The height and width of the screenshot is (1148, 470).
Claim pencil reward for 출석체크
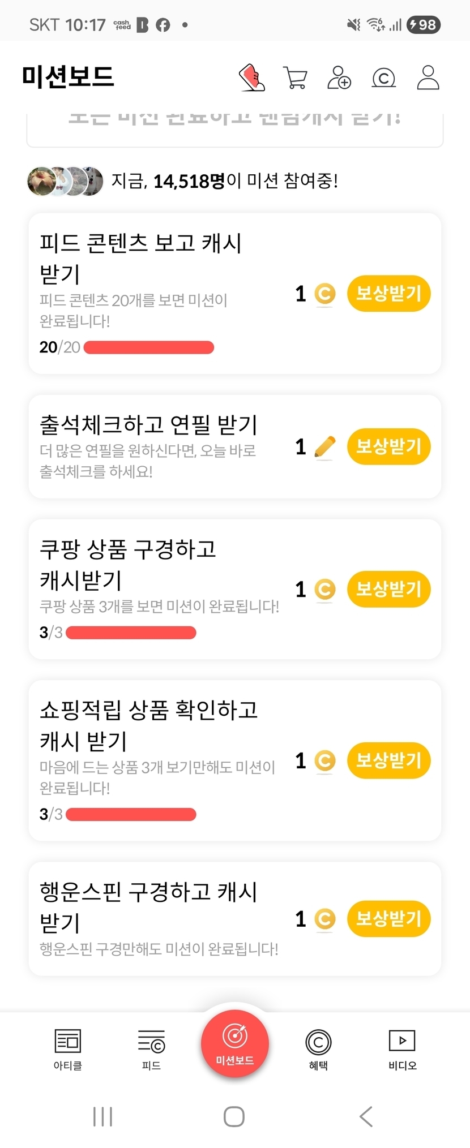coord(388,446)
